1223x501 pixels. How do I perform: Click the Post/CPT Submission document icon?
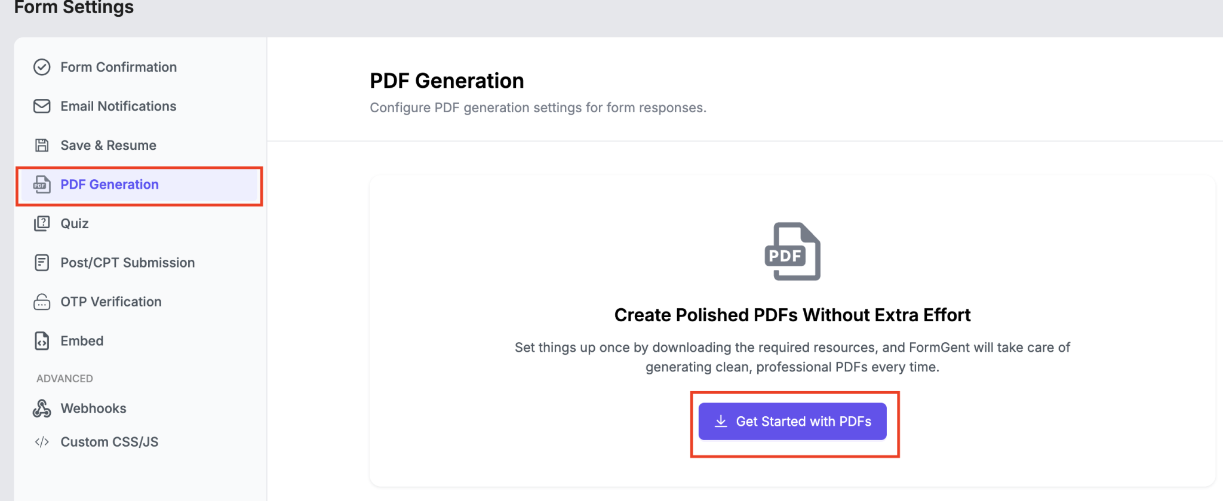click(x=42, y=263)
